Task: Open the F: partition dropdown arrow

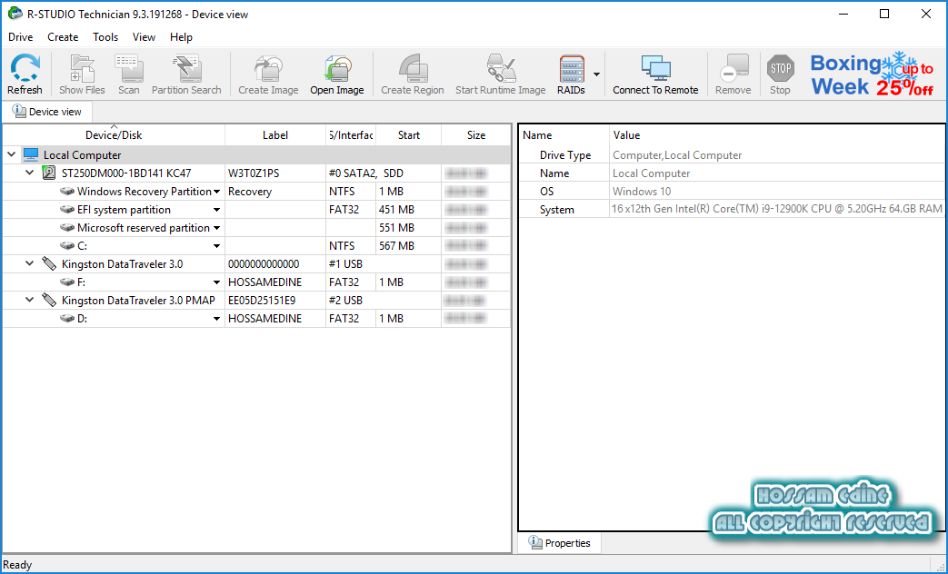Action: coord(217,282)
